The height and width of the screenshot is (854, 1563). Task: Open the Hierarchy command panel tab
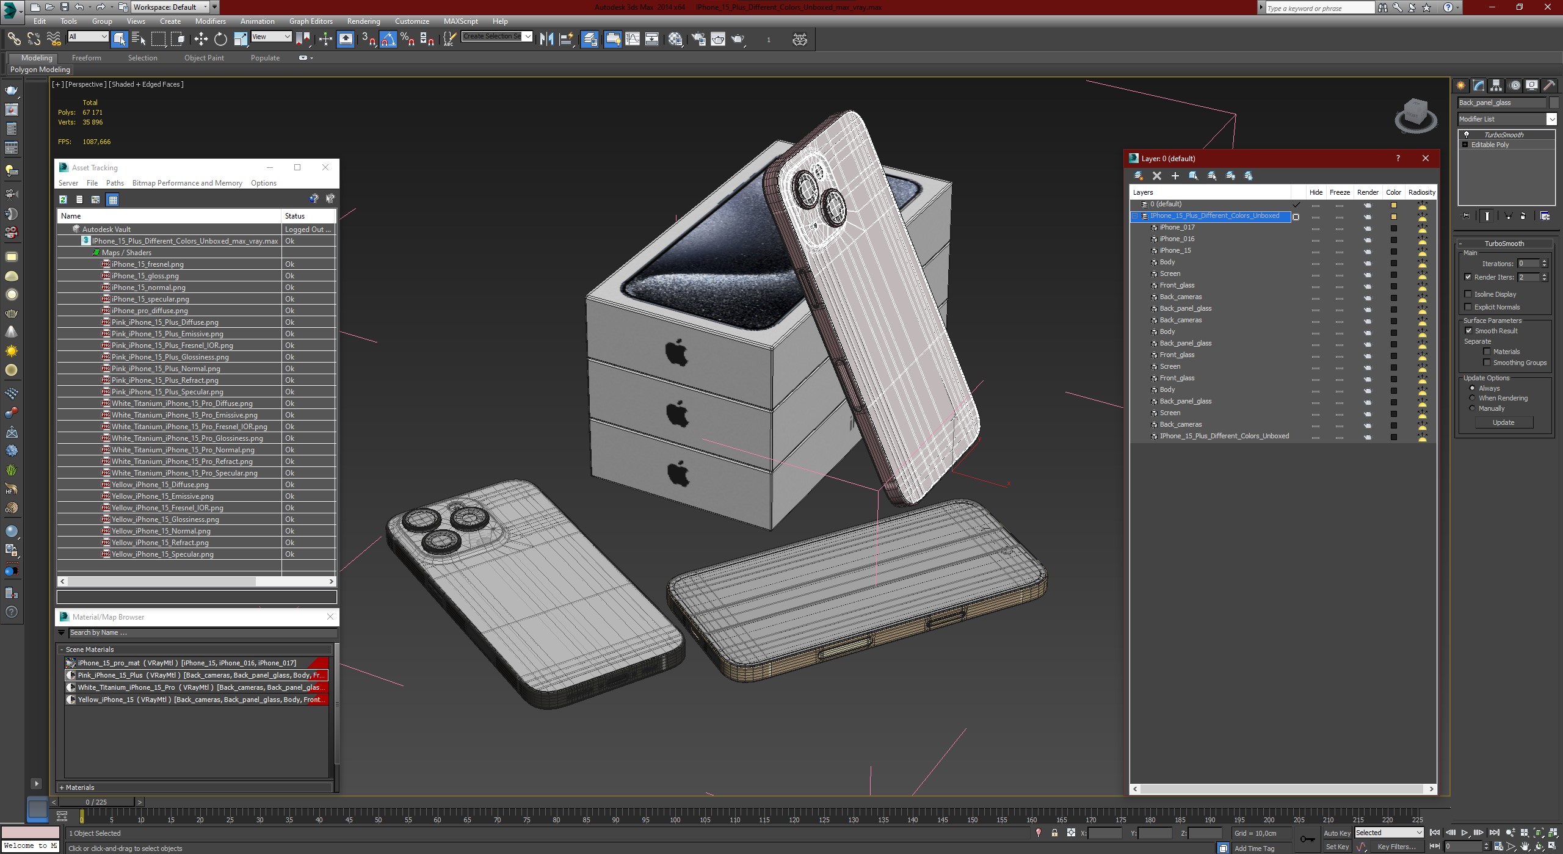(x=1496, y=85)
